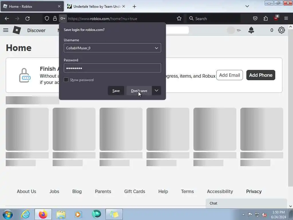The height and width of the screenshot is (220, 293).
Task: Open the green globe taskbar icon
Action: (x=96, y=214)
